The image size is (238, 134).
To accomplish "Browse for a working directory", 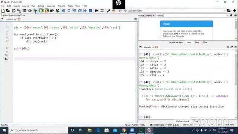I will 229,11.
